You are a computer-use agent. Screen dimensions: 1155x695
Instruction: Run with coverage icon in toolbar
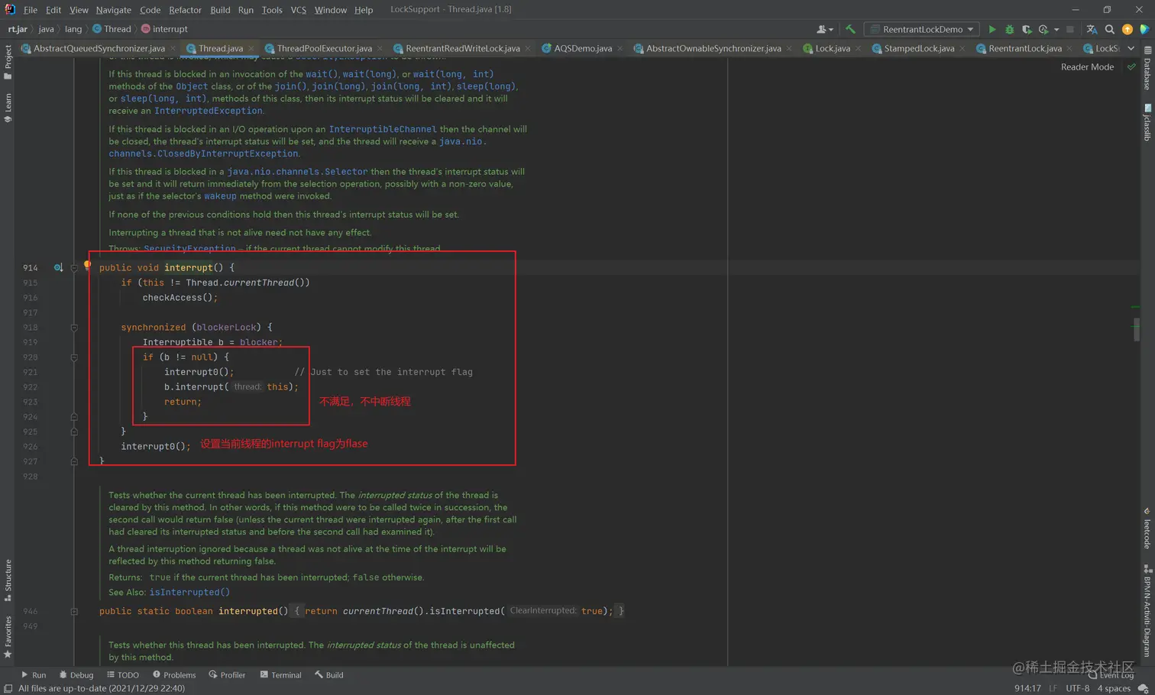click(1027, 29)
